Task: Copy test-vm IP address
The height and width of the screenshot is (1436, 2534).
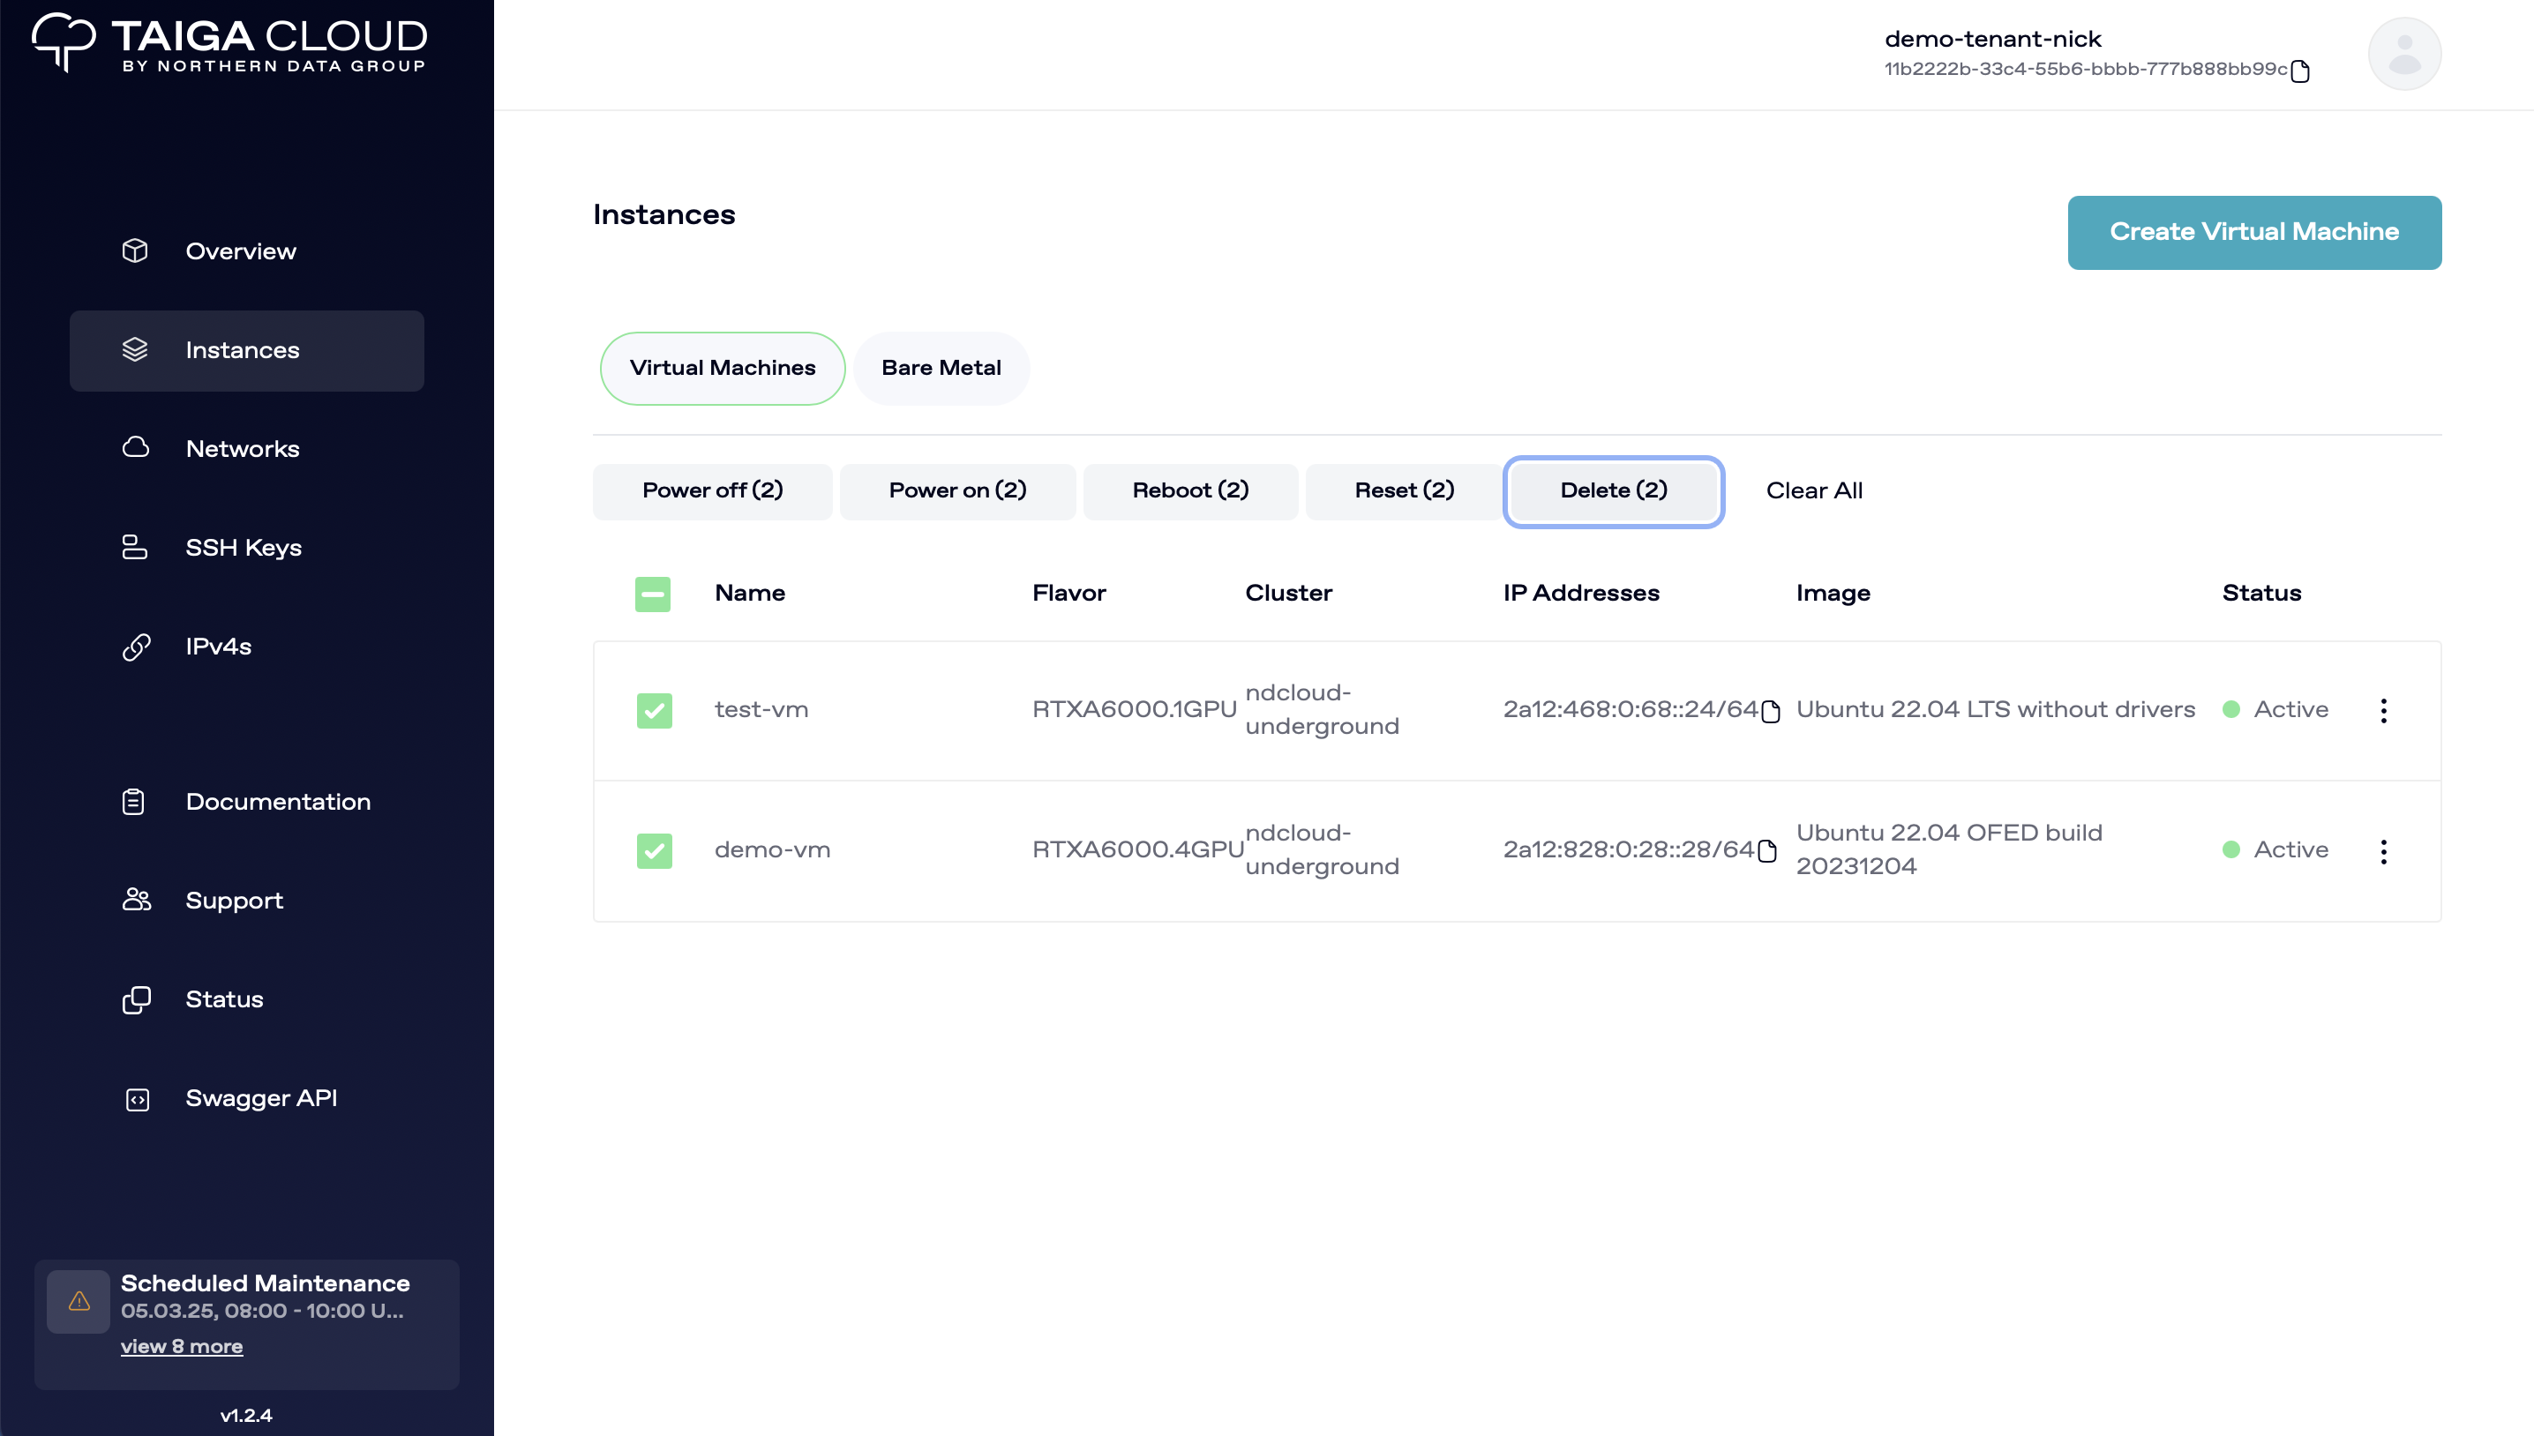Action: (x=1771, y=711)
